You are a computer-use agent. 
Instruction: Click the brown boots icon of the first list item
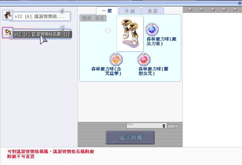(x=8, y=15)
